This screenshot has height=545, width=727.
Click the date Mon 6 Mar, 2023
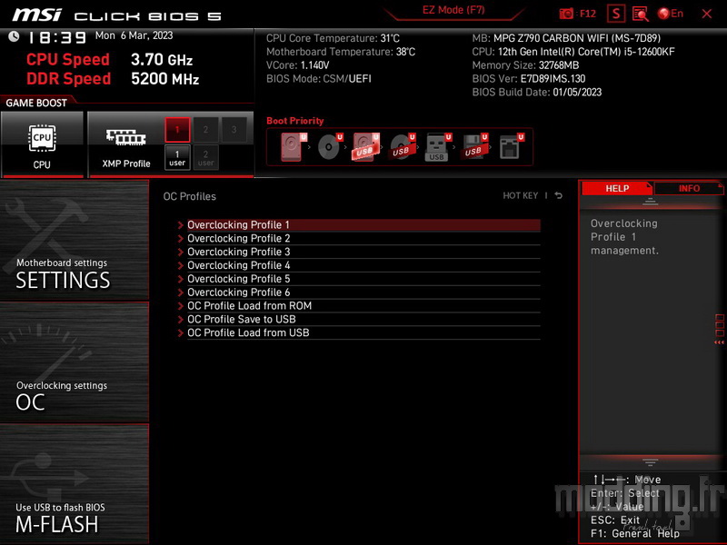134,35
